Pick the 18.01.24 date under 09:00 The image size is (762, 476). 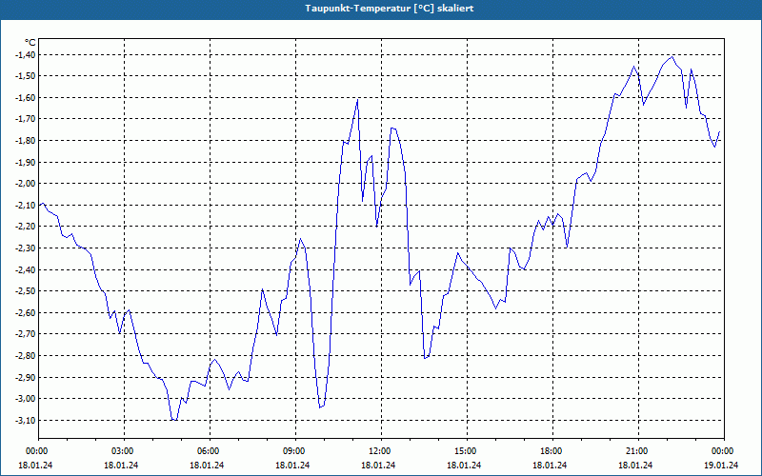coord(292,465)
